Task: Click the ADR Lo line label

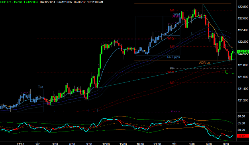Action: click(x=204, y=63)
